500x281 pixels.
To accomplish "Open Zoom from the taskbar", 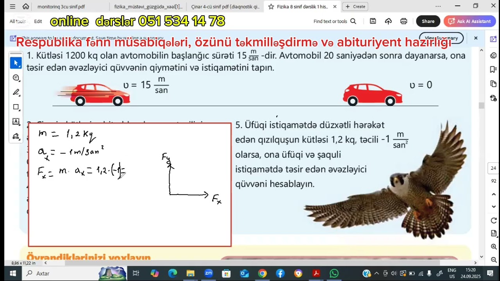I will 208,273.
